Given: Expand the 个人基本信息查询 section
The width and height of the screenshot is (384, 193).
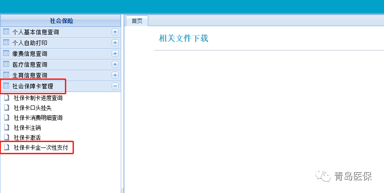Looking at the screenshot, I should pos(115,32).
